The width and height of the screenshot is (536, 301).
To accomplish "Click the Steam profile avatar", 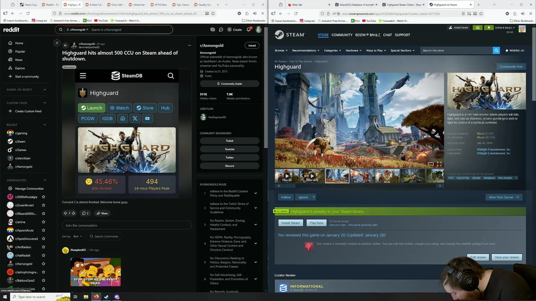I will [522, 29].
